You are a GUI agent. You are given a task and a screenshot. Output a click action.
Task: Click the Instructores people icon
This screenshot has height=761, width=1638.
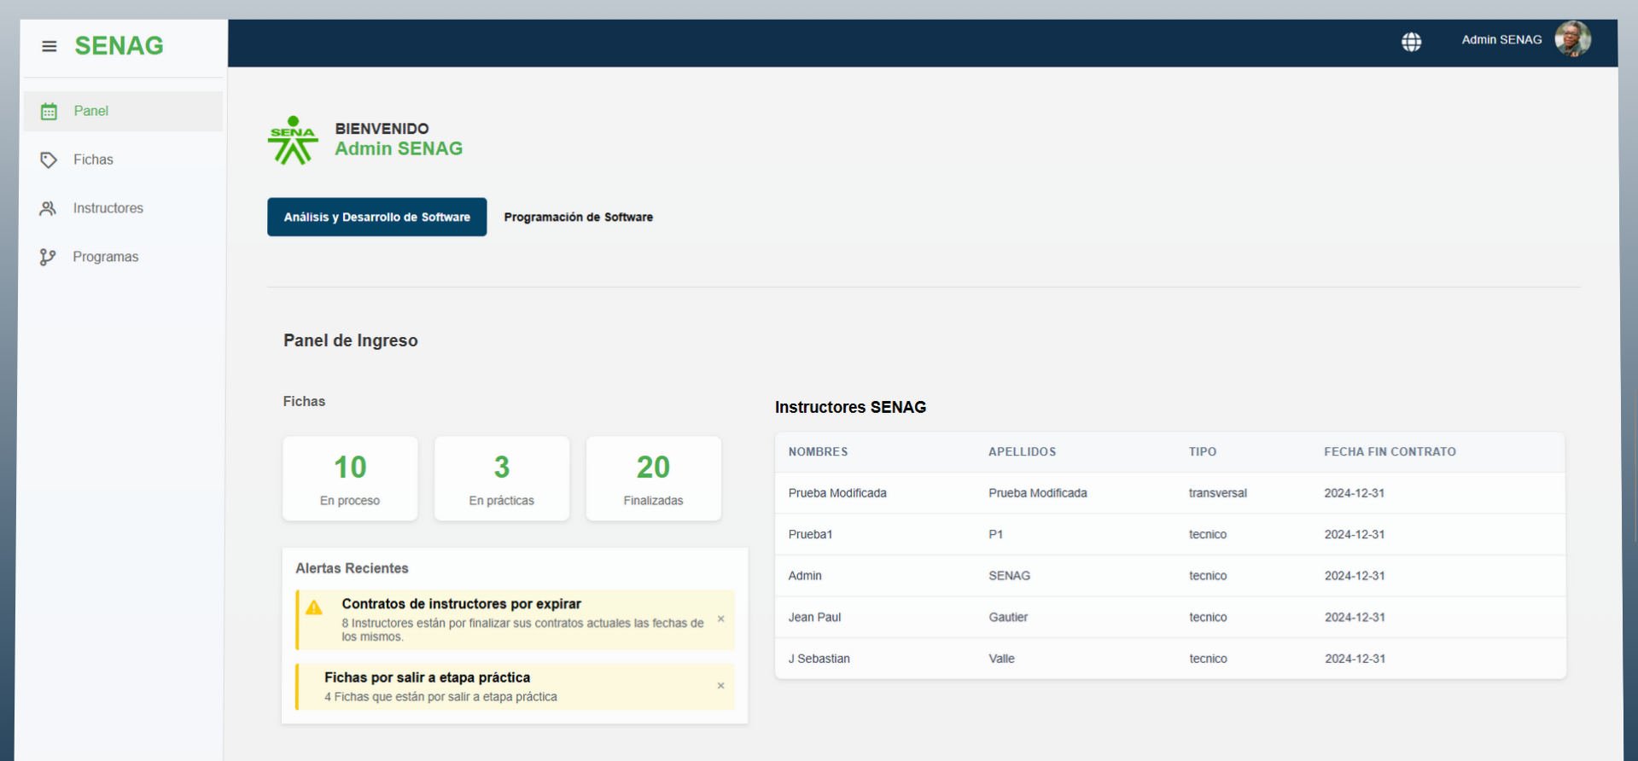[x=48, y=208]
